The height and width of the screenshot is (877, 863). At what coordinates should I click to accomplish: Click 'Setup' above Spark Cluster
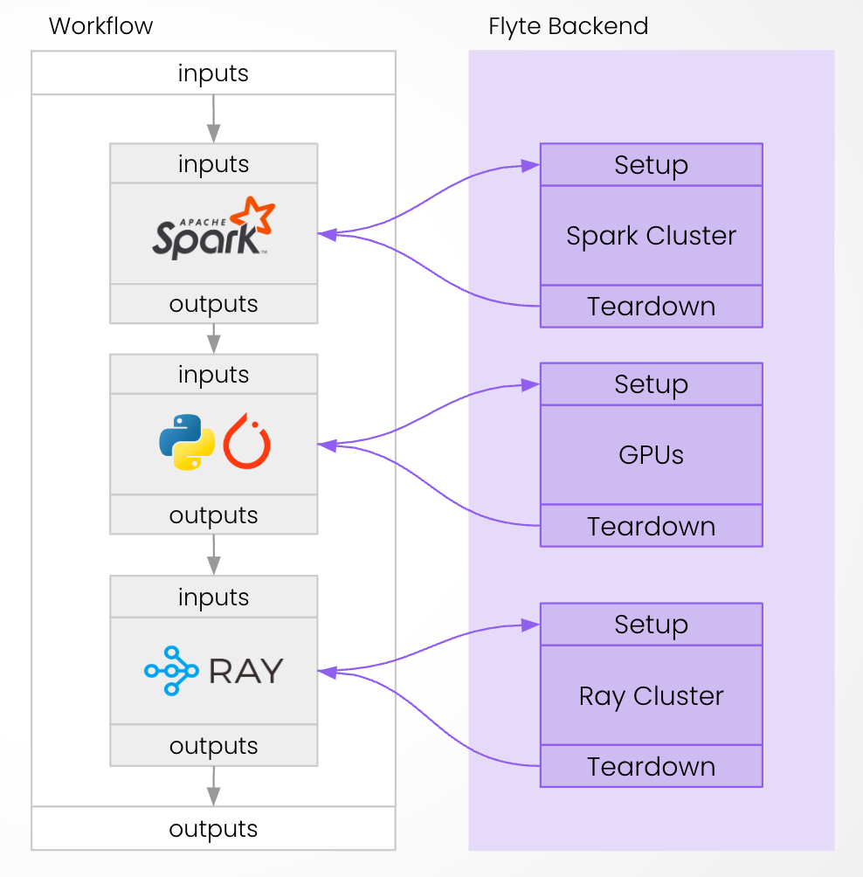pyautogui.click(x=652, y=164)
